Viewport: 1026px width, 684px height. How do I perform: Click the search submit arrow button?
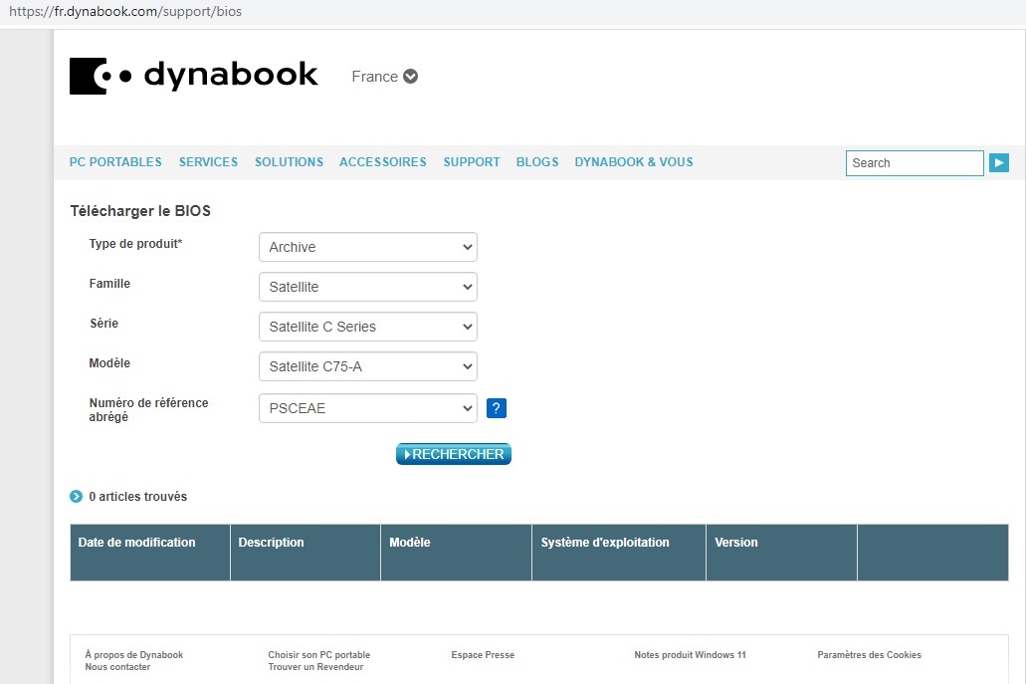(x=998, y=163)
